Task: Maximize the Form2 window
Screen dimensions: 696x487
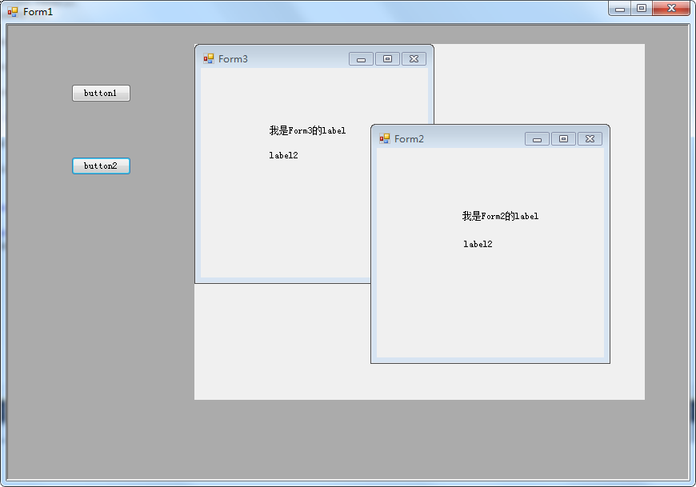Action: tap(563, 139)
